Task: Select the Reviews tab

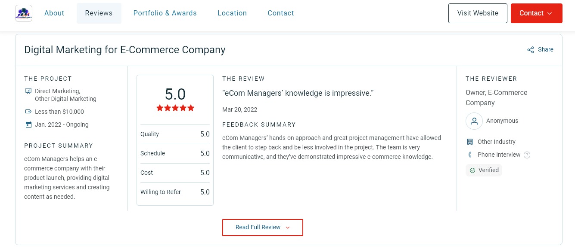Action: click(x=99, y=13)
